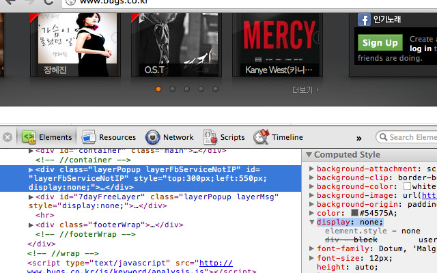Click the 더보기 more link

point(305,90)
